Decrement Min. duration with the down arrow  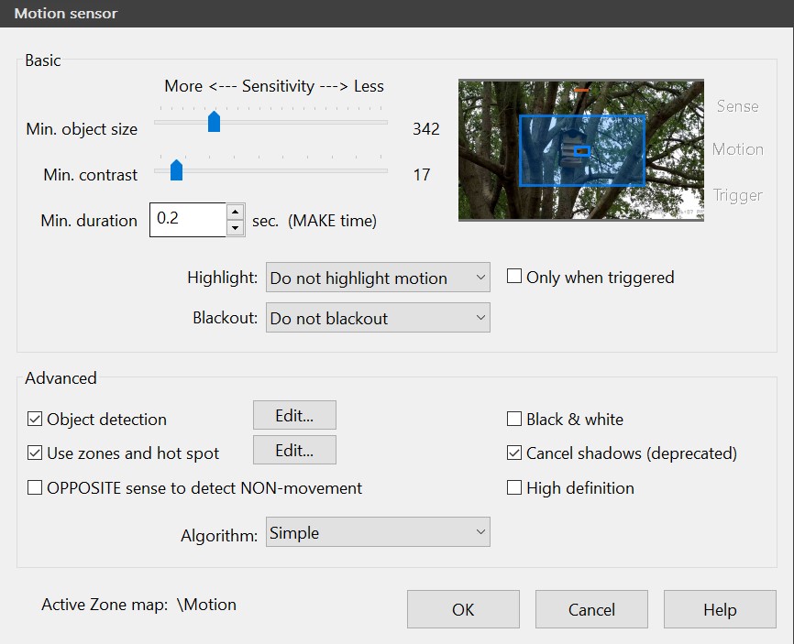(x=236, y=228)
